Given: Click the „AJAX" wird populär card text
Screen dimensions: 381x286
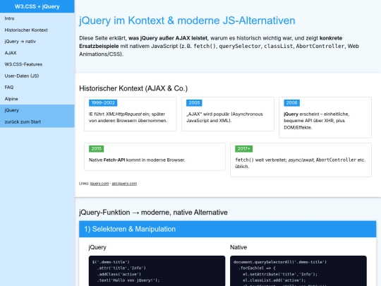Looking at the screenshot, I should point(224,117).
